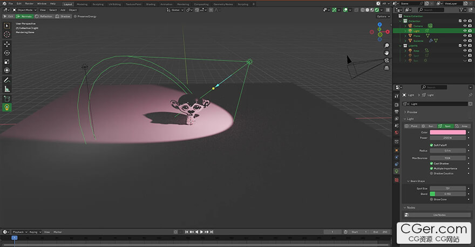Switch to the Sculpting workspace tab
Viewport: 475px width, 247px height.
pyautogui.click(x=98, y=4)
